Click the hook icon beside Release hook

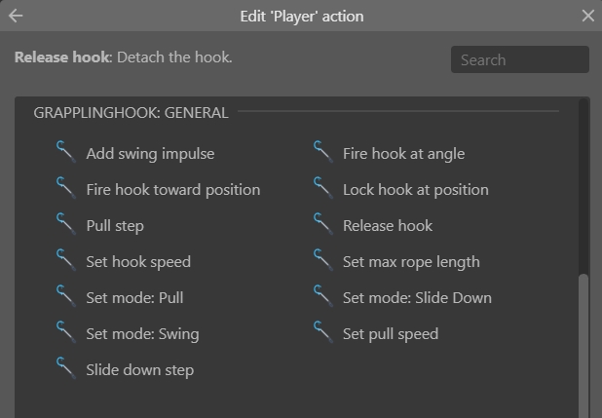coord(322,224)
